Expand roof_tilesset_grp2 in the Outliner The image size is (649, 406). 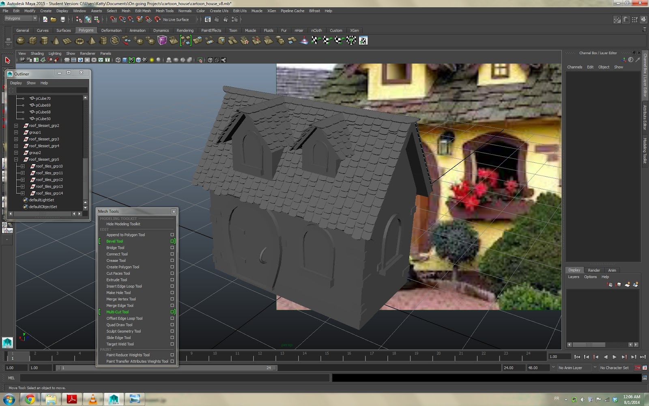click(x=16, y=125)
